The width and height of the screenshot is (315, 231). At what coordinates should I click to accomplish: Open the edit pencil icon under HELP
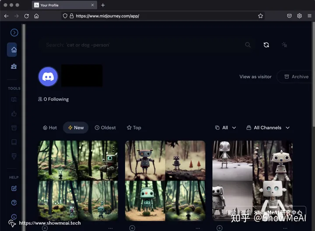click(x=14, y=188)
